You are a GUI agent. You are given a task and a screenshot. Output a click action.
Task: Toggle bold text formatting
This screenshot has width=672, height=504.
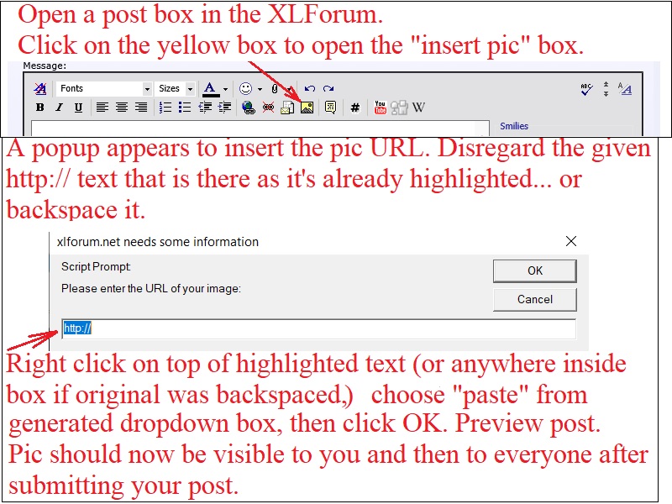tap(39, 108)
